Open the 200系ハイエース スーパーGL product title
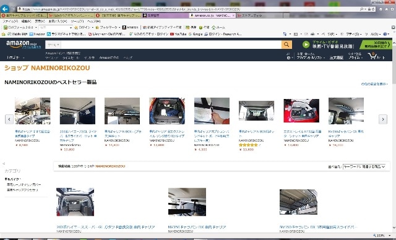 click(x=106, y=227)
